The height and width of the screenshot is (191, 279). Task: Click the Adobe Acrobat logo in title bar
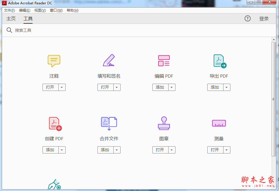[x=4, y=3]
